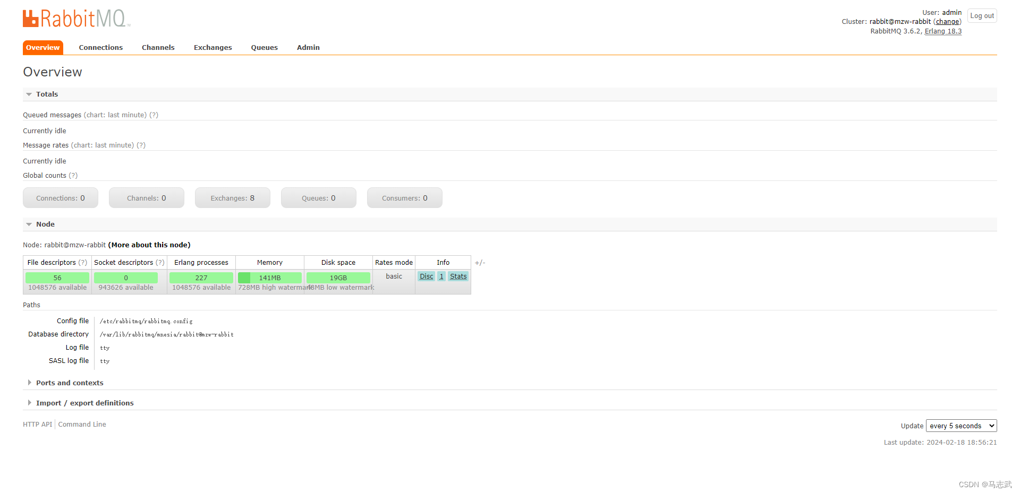Viewport: 1020px width, 493px height.
Task: Open the Overview tab
Action: tap(43, 48)
